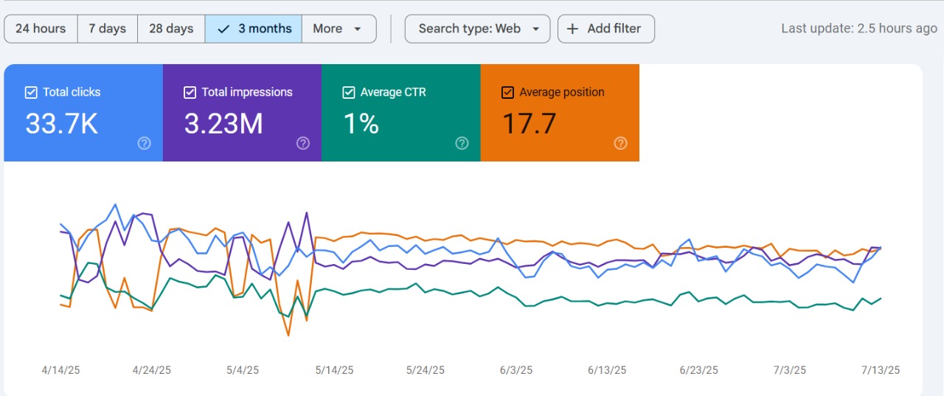Toggle the Average CTR checkbox
Image resolution: width=944 pixels, height=396 pixels.
[349, 92]
